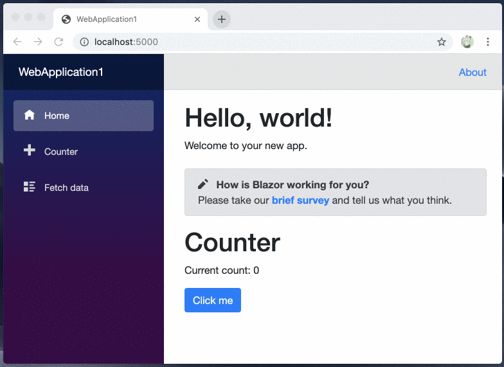
Task: Open the brief survey link
Action: (300, 201)
